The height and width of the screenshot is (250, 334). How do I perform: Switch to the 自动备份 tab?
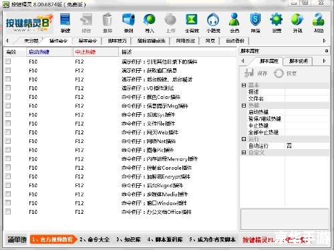tap(235, 41)
